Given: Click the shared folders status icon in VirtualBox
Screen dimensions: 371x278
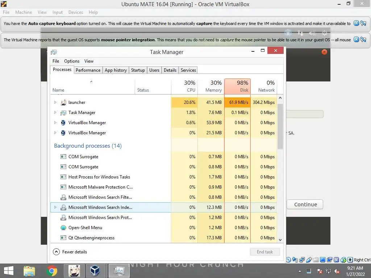Looking at the screenshot, I should click(x=316, y=260).
